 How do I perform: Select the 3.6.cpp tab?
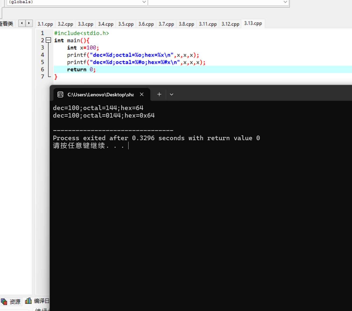pos(146,24)
